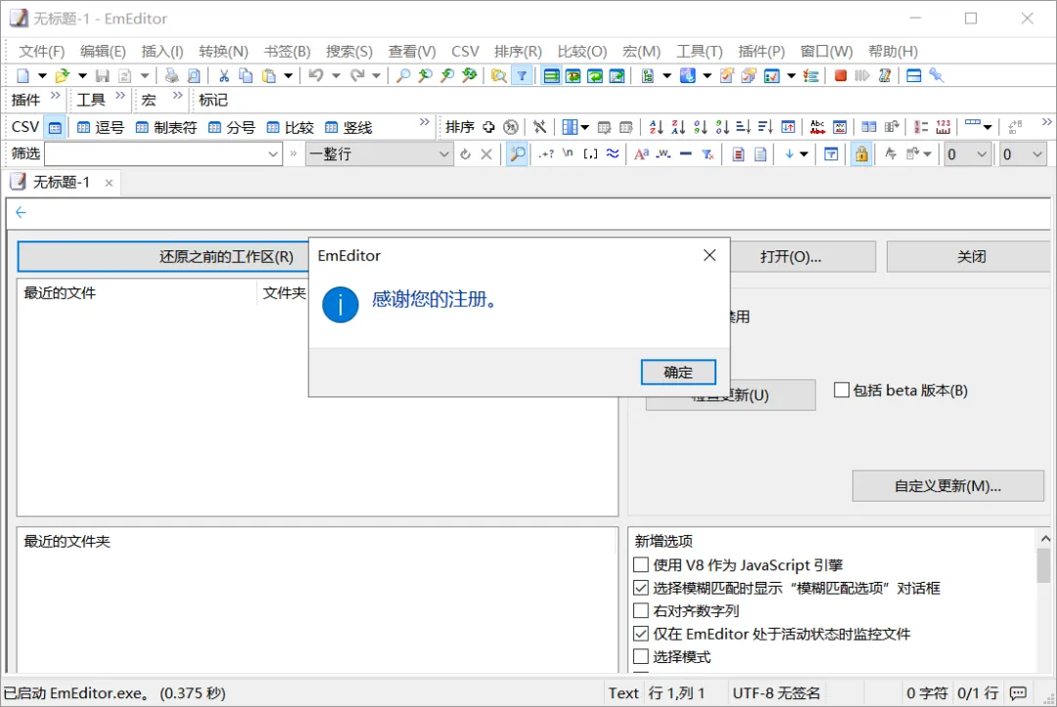The height and width of the screenshot is (707, 1057).
Task: Click the UTF-8 无签名 encoding in status bar
Action: [x=776, y=693]
